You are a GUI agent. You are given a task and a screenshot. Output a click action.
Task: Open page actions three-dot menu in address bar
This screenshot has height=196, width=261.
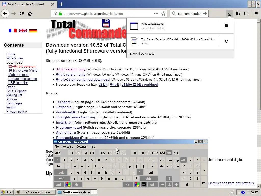(156, 14)
